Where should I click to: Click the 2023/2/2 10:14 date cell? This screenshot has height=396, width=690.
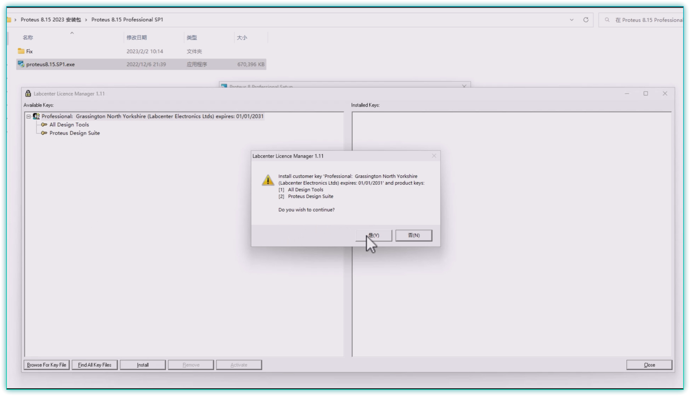[145, 51]
